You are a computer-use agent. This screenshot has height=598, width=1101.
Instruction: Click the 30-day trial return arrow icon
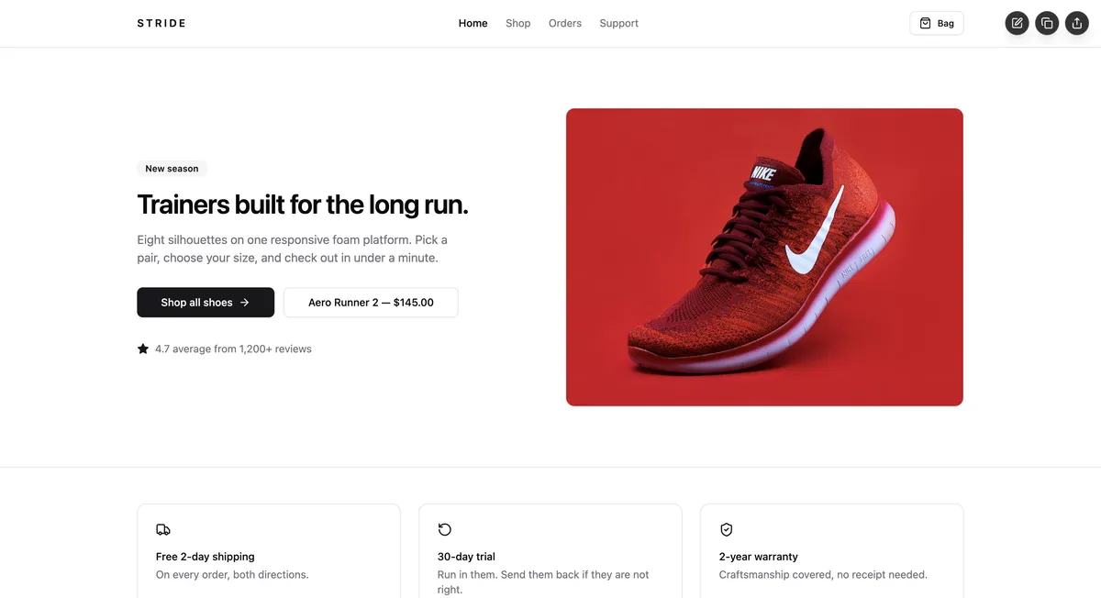click(x=445, y=529)
